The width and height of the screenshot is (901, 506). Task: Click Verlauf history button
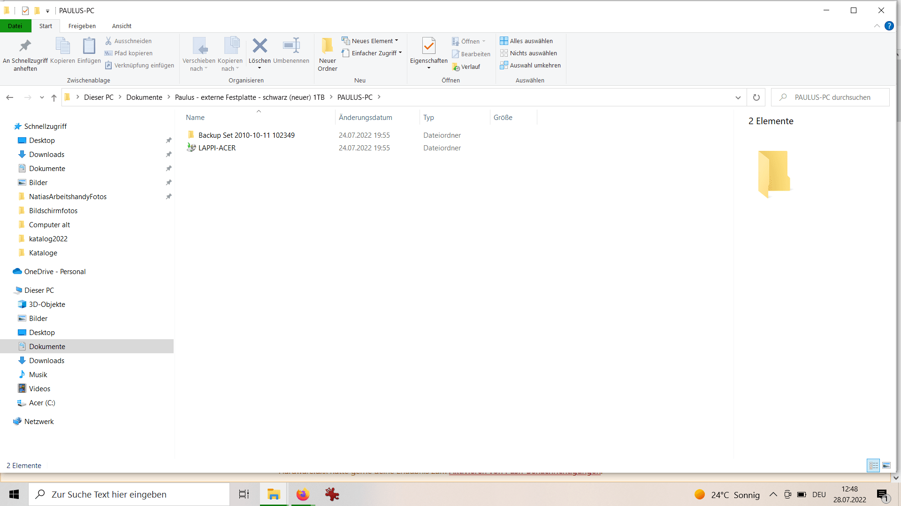(466, 67)
